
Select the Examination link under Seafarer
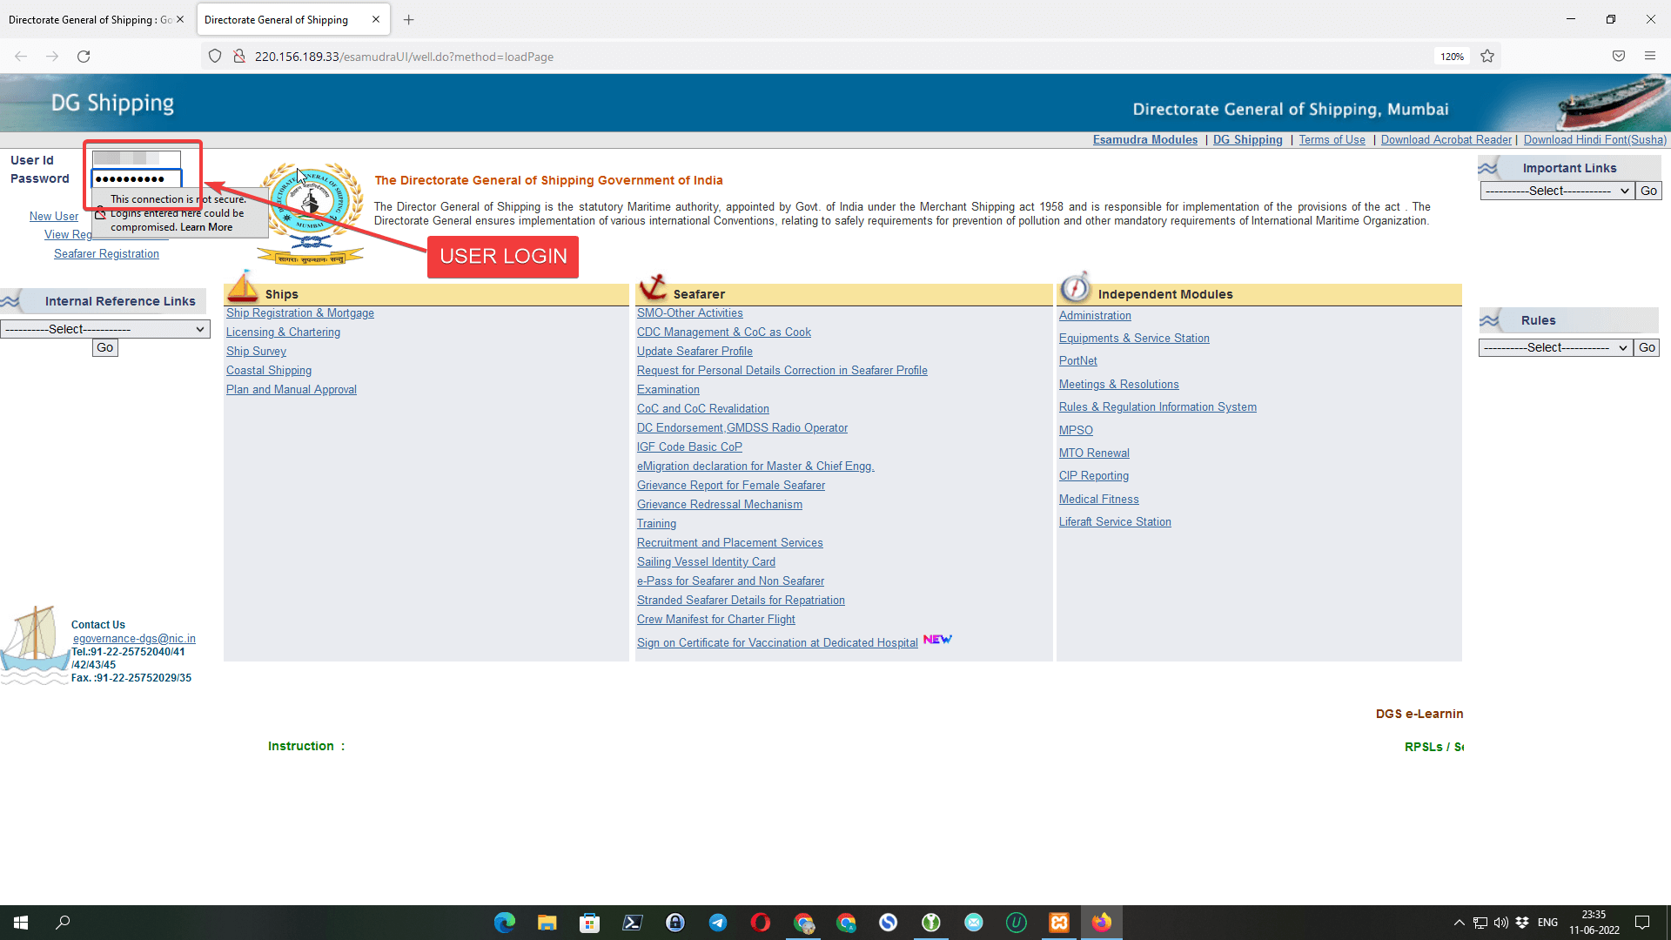668,389
